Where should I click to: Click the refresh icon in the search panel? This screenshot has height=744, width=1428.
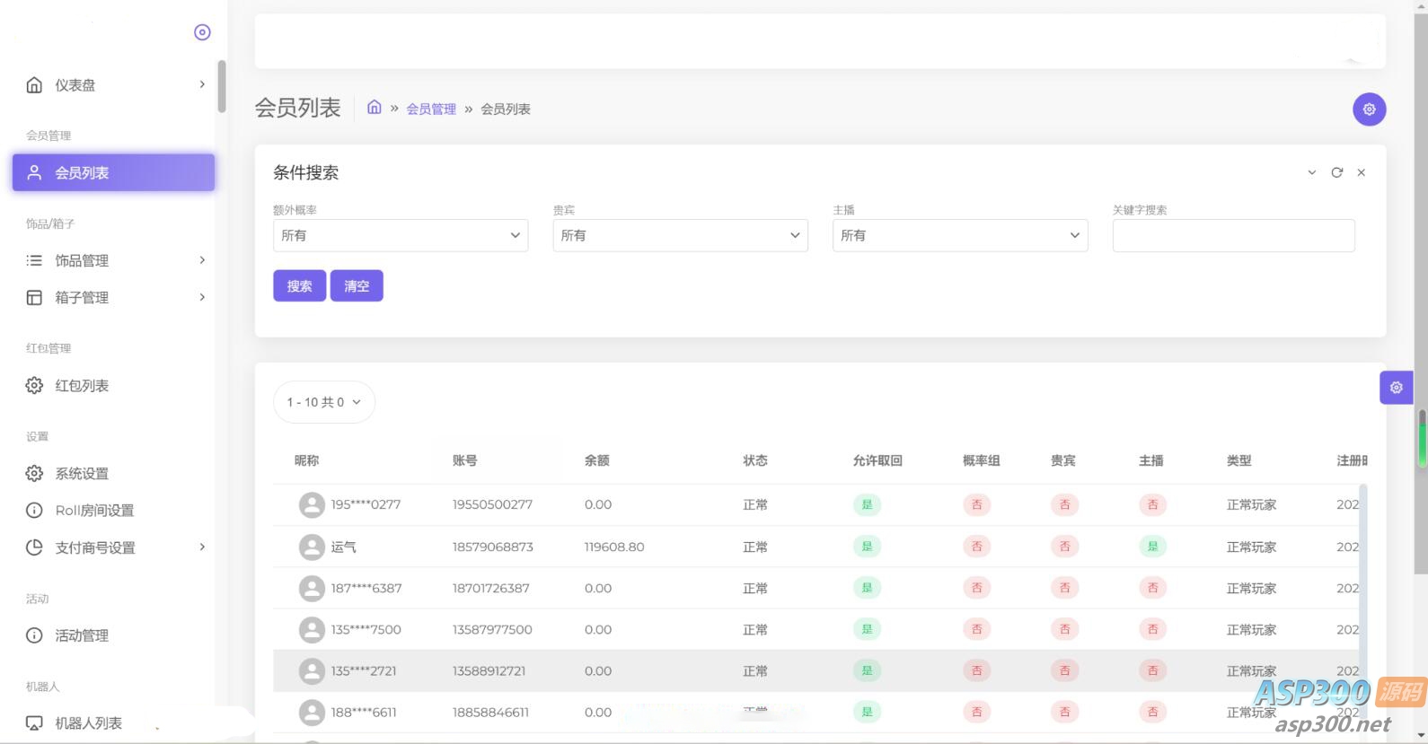pyautogui.click(x=1336, y=172)
